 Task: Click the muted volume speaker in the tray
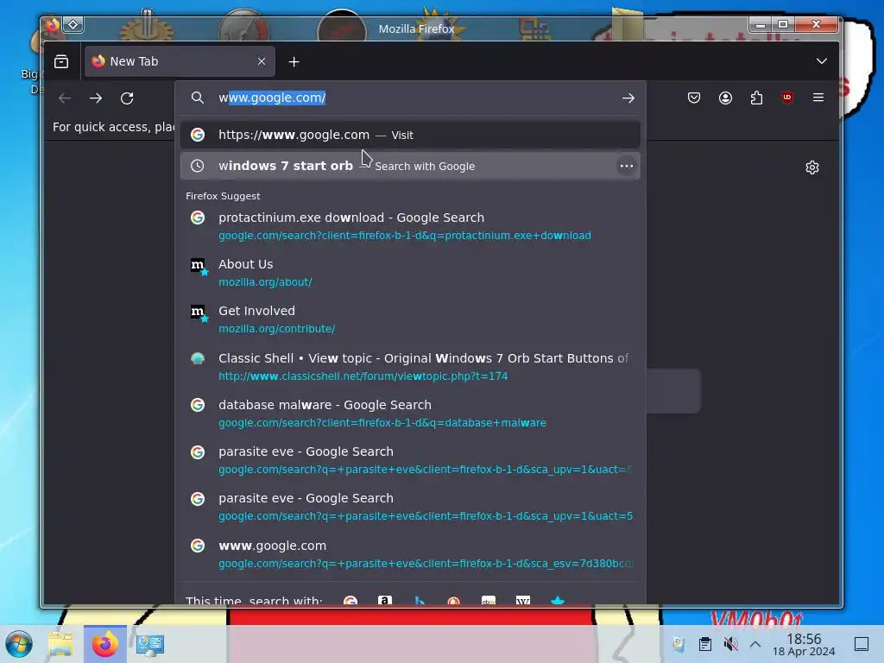tap(730, 644)
